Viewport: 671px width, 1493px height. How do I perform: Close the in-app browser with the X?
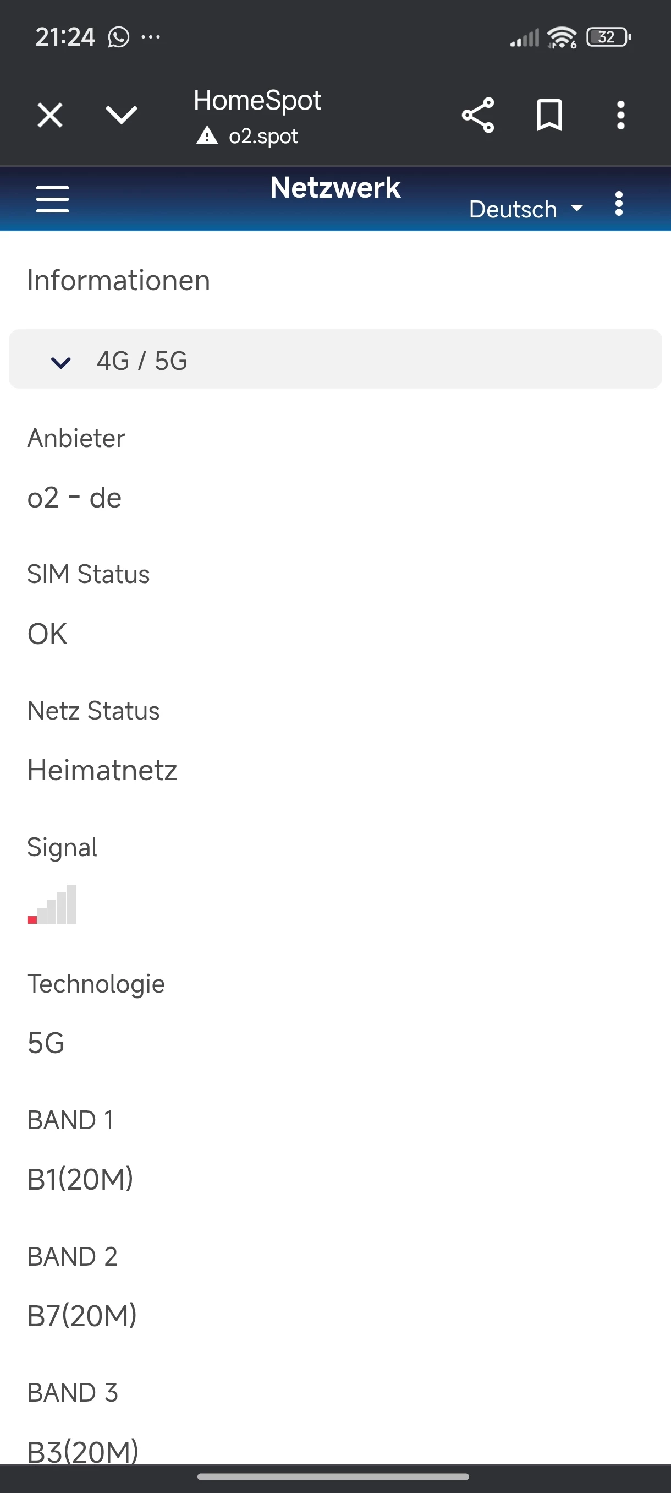(x=50, y=115)
